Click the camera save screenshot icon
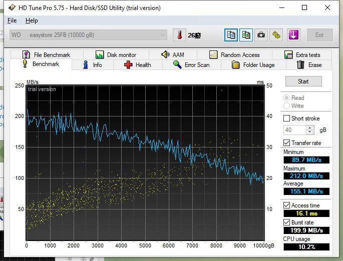Screen dimensions: 343x261 (261, 35)
